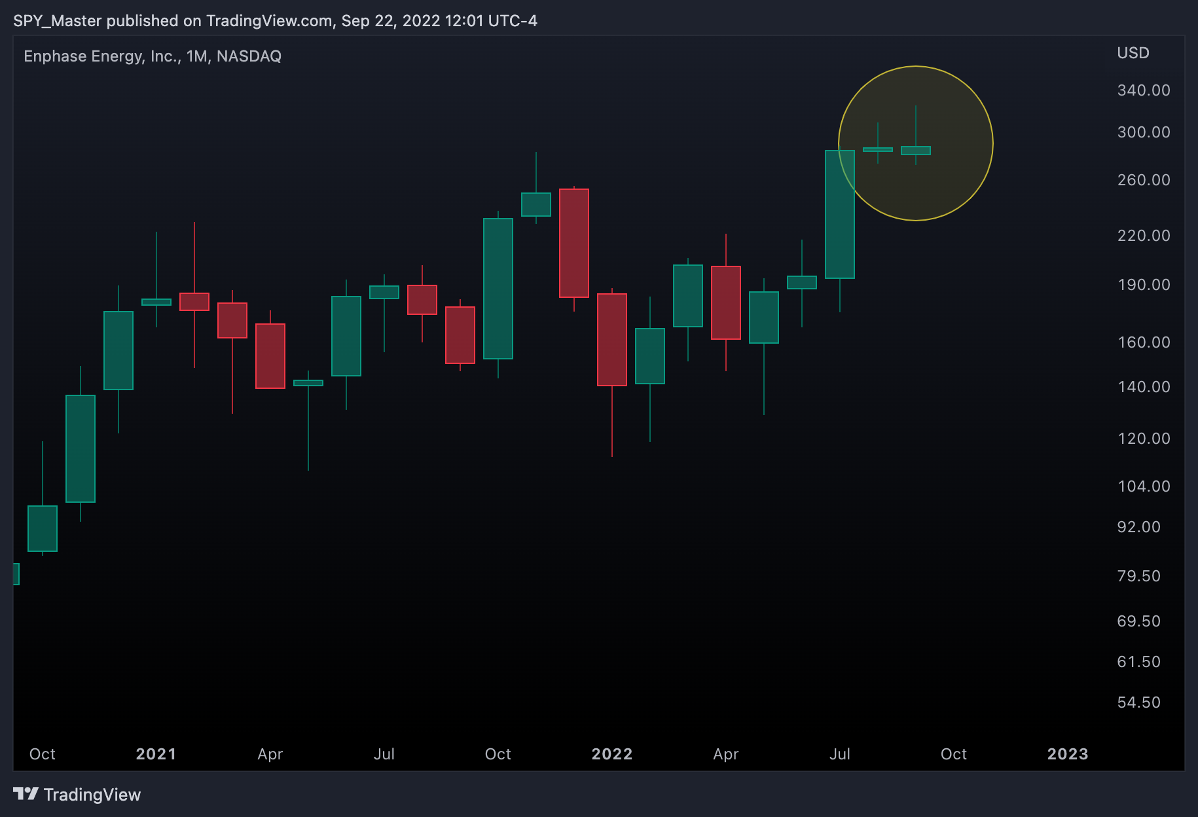Click the Oct label just before 2023
The image size is (1198, 817).
pos(954,754)
